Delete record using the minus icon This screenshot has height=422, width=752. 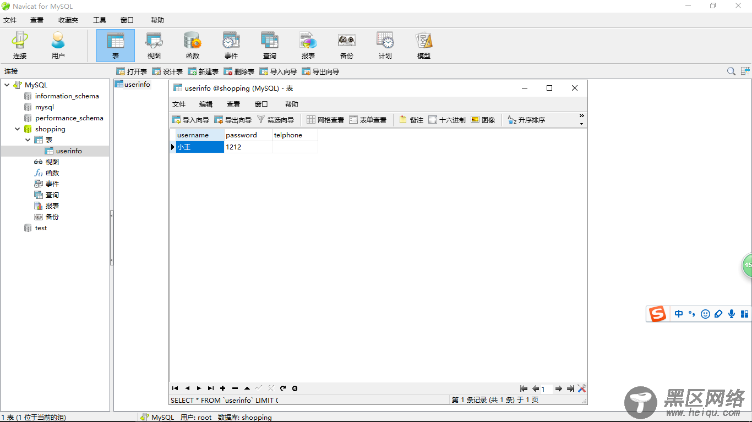point(235,388)
